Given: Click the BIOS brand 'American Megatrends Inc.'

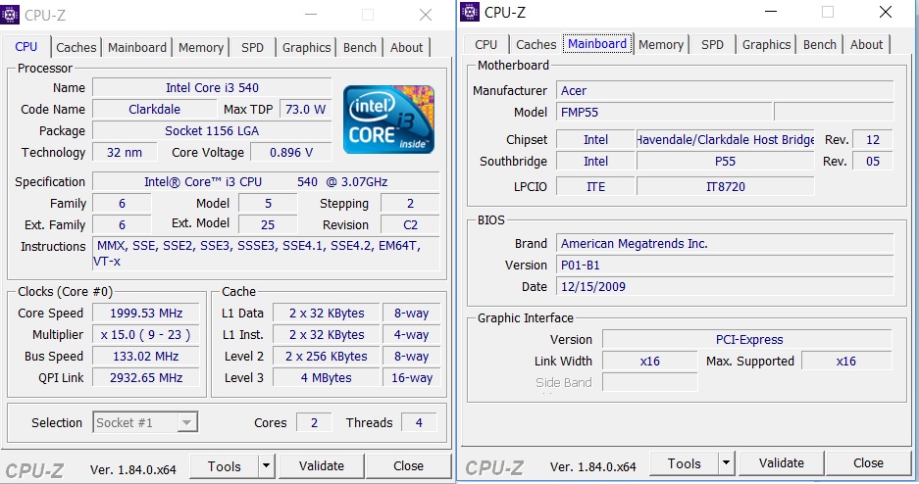Looking at the screenshot, I should 725,243.
